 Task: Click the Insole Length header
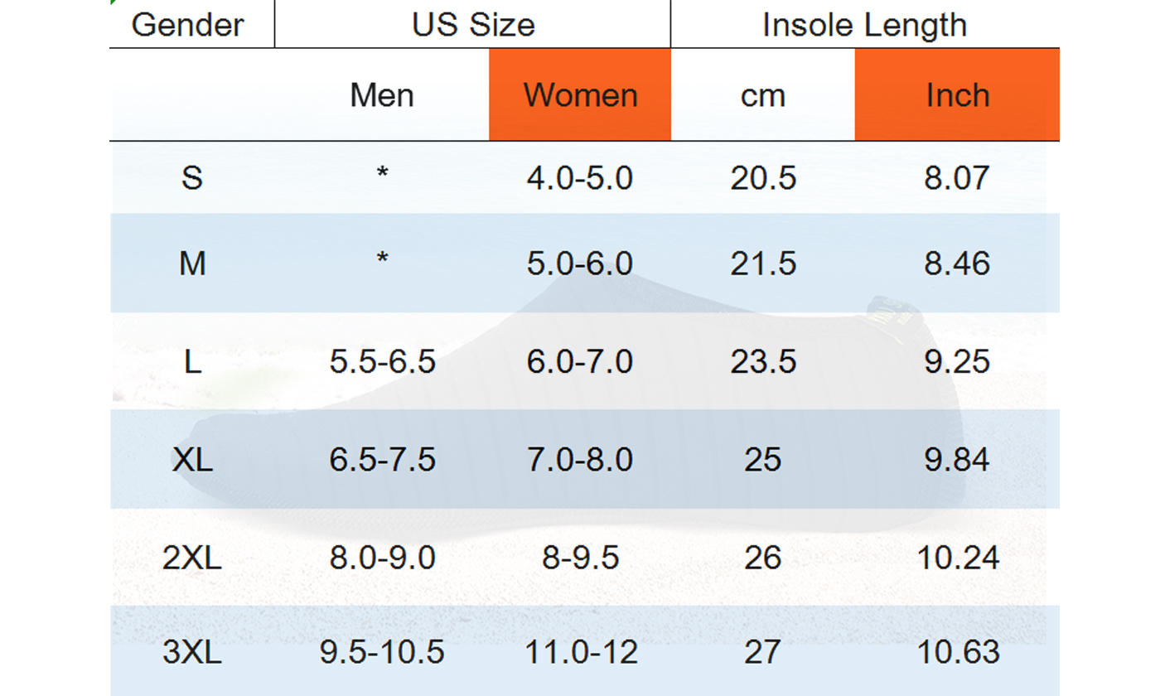[864, 24]
